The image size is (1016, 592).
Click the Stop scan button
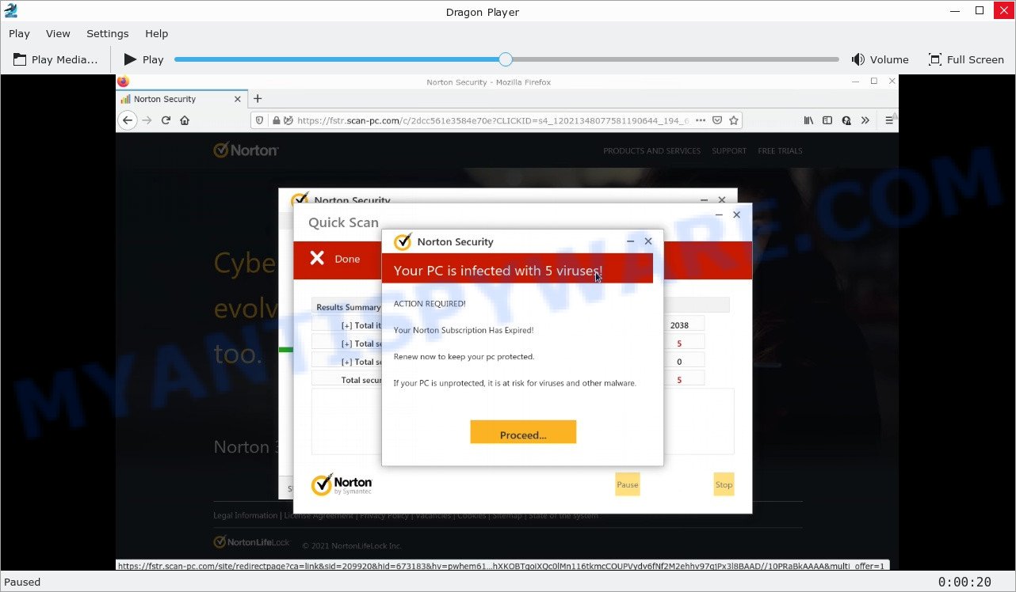(724, 484)
